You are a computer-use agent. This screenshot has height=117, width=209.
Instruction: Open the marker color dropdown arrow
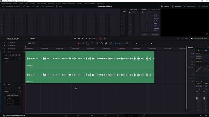tap(122, 43)
